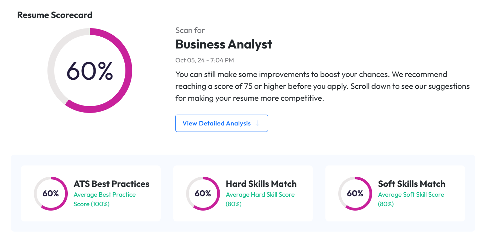This screenshot has height=236, width=482.
Task: Click the Business Analyst job title
Action: coord(224,44)
